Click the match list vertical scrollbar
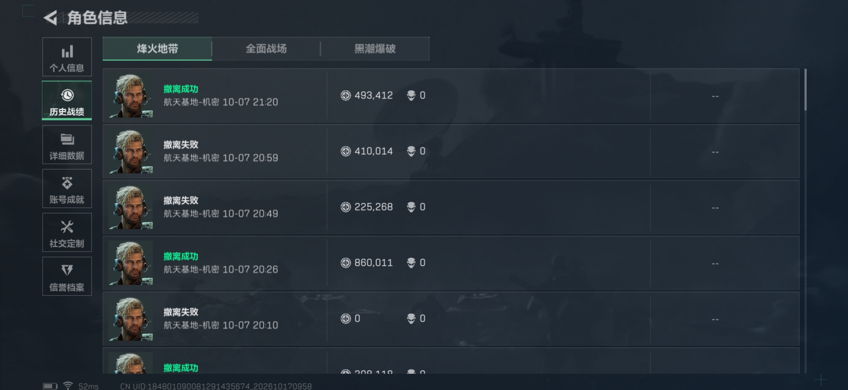Screen dimensions: 848x390 tap(805, 220)
